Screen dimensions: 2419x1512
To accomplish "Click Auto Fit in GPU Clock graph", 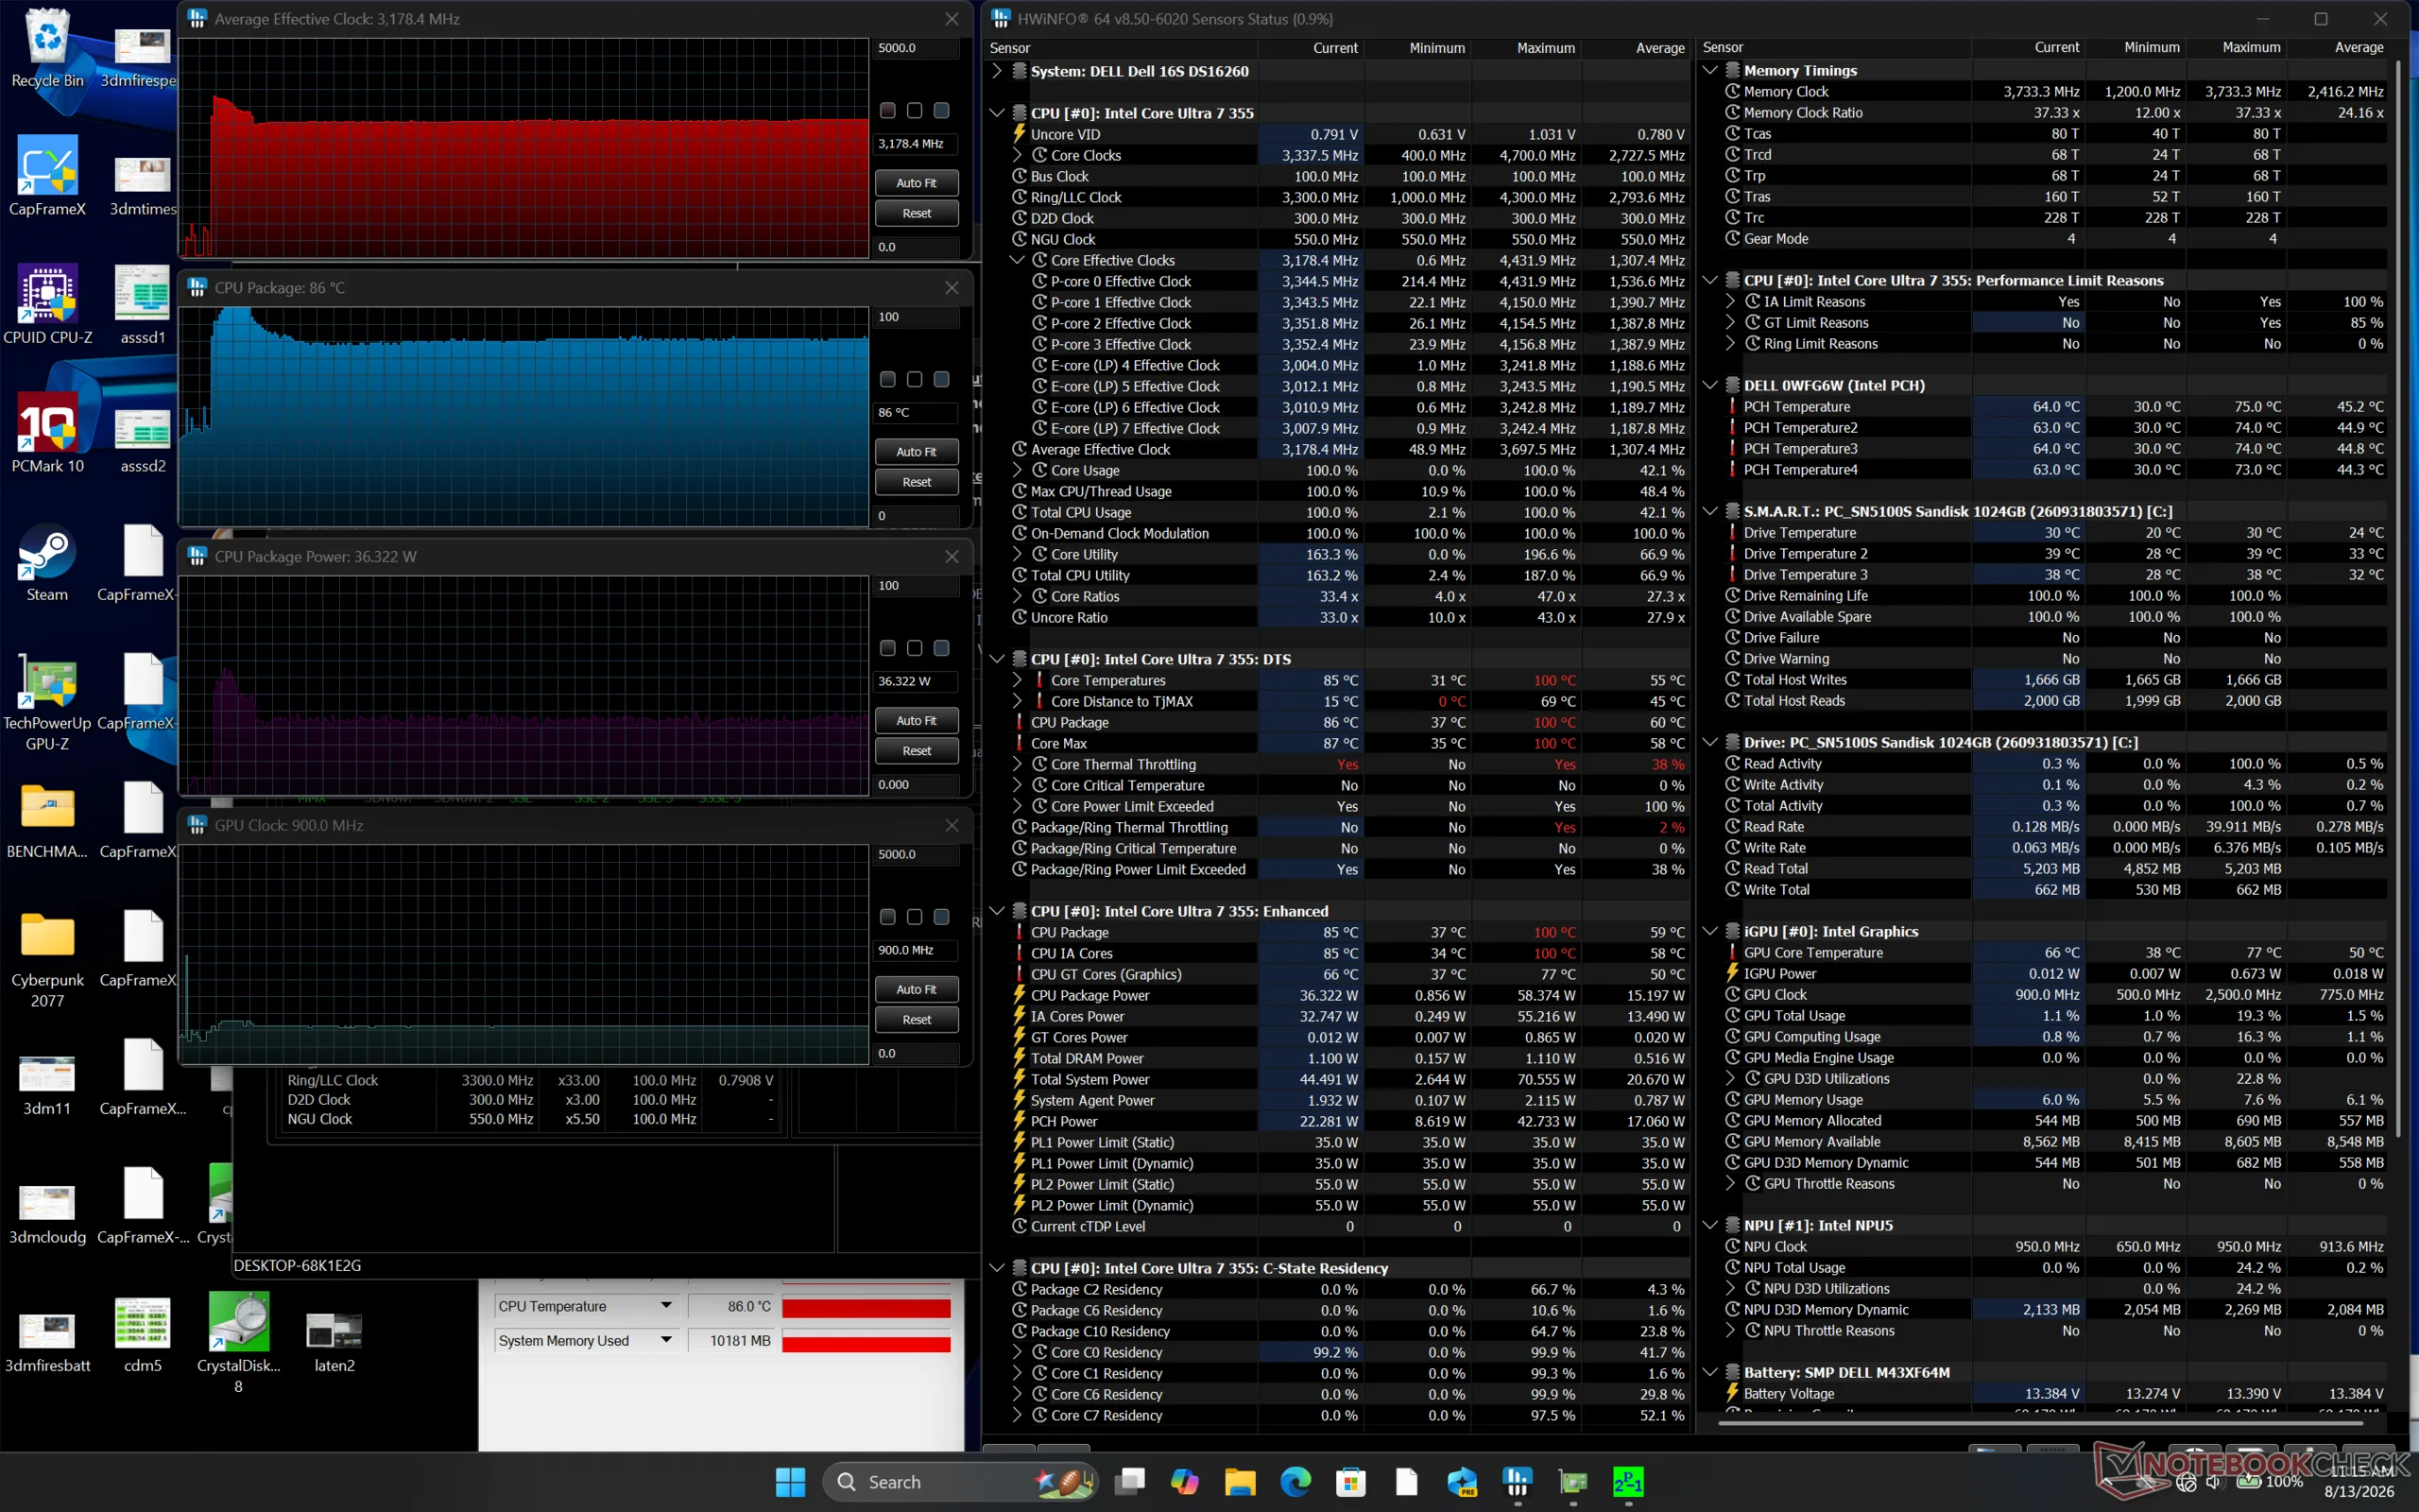I will (917, 989).
